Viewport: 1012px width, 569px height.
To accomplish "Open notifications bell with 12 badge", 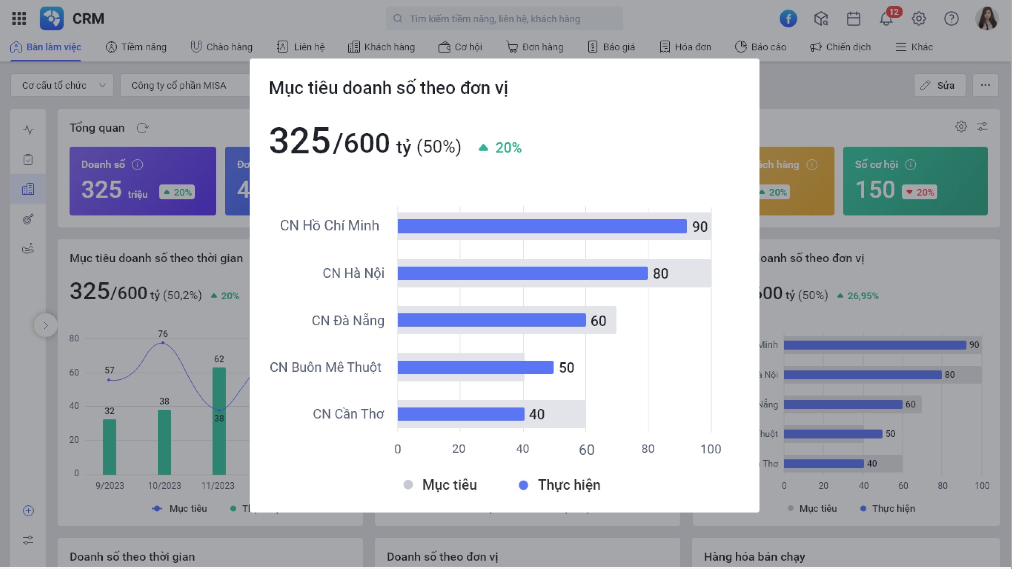I will (886, 19).
